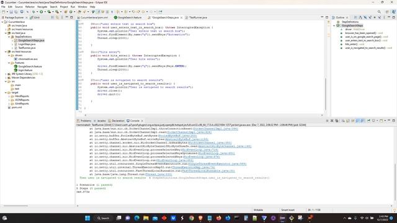Collapse GoogleSearchSteps class in Outline

[x=334, y=26]
